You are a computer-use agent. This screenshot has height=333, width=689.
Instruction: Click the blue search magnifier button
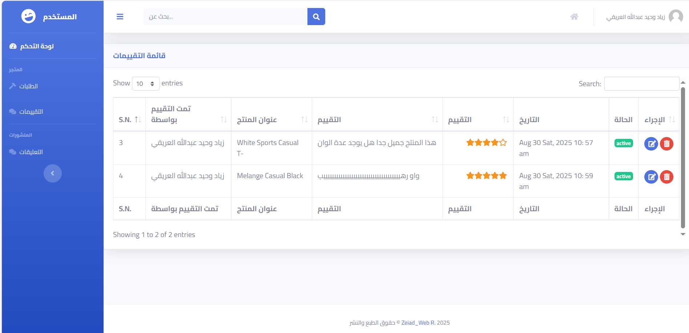[316, 17]
